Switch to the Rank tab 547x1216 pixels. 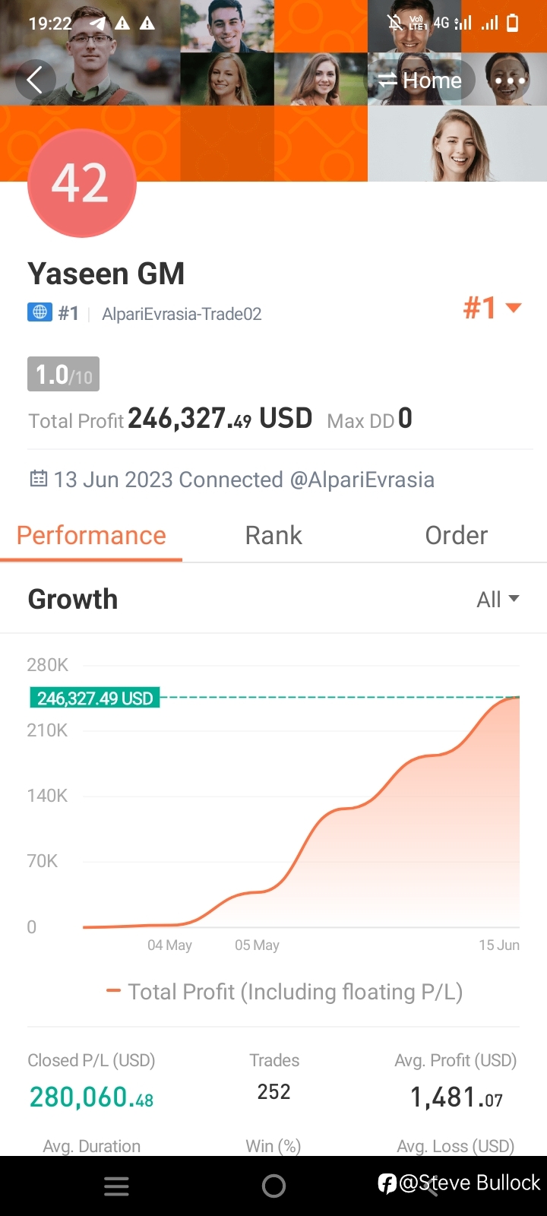(x=273, y=535)
